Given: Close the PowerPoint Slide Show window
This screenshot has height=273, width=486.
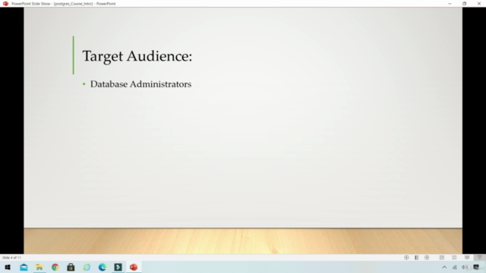Looking at the screenshot, I should (x=479, y=3).
